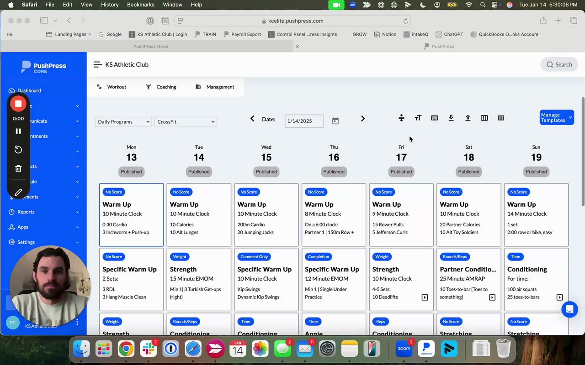Stop the screen recording with the red button

18,104
